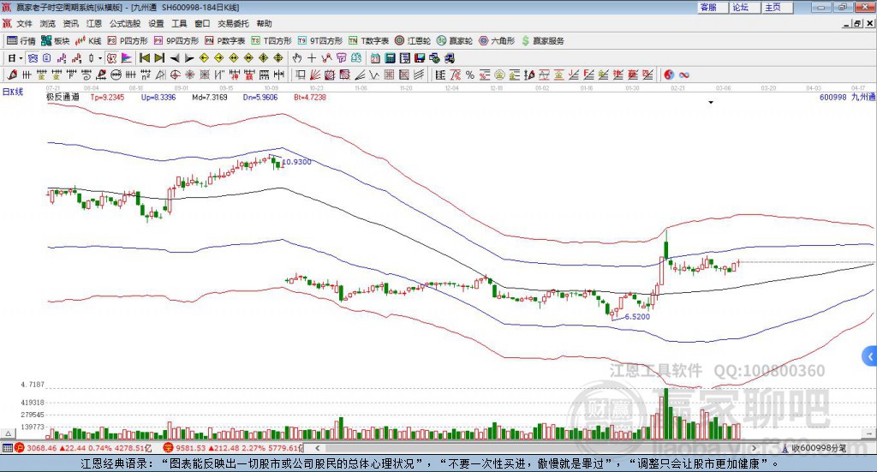Click the 6.5200 low price label
The image size is (877, 472).
click(637, 317)
